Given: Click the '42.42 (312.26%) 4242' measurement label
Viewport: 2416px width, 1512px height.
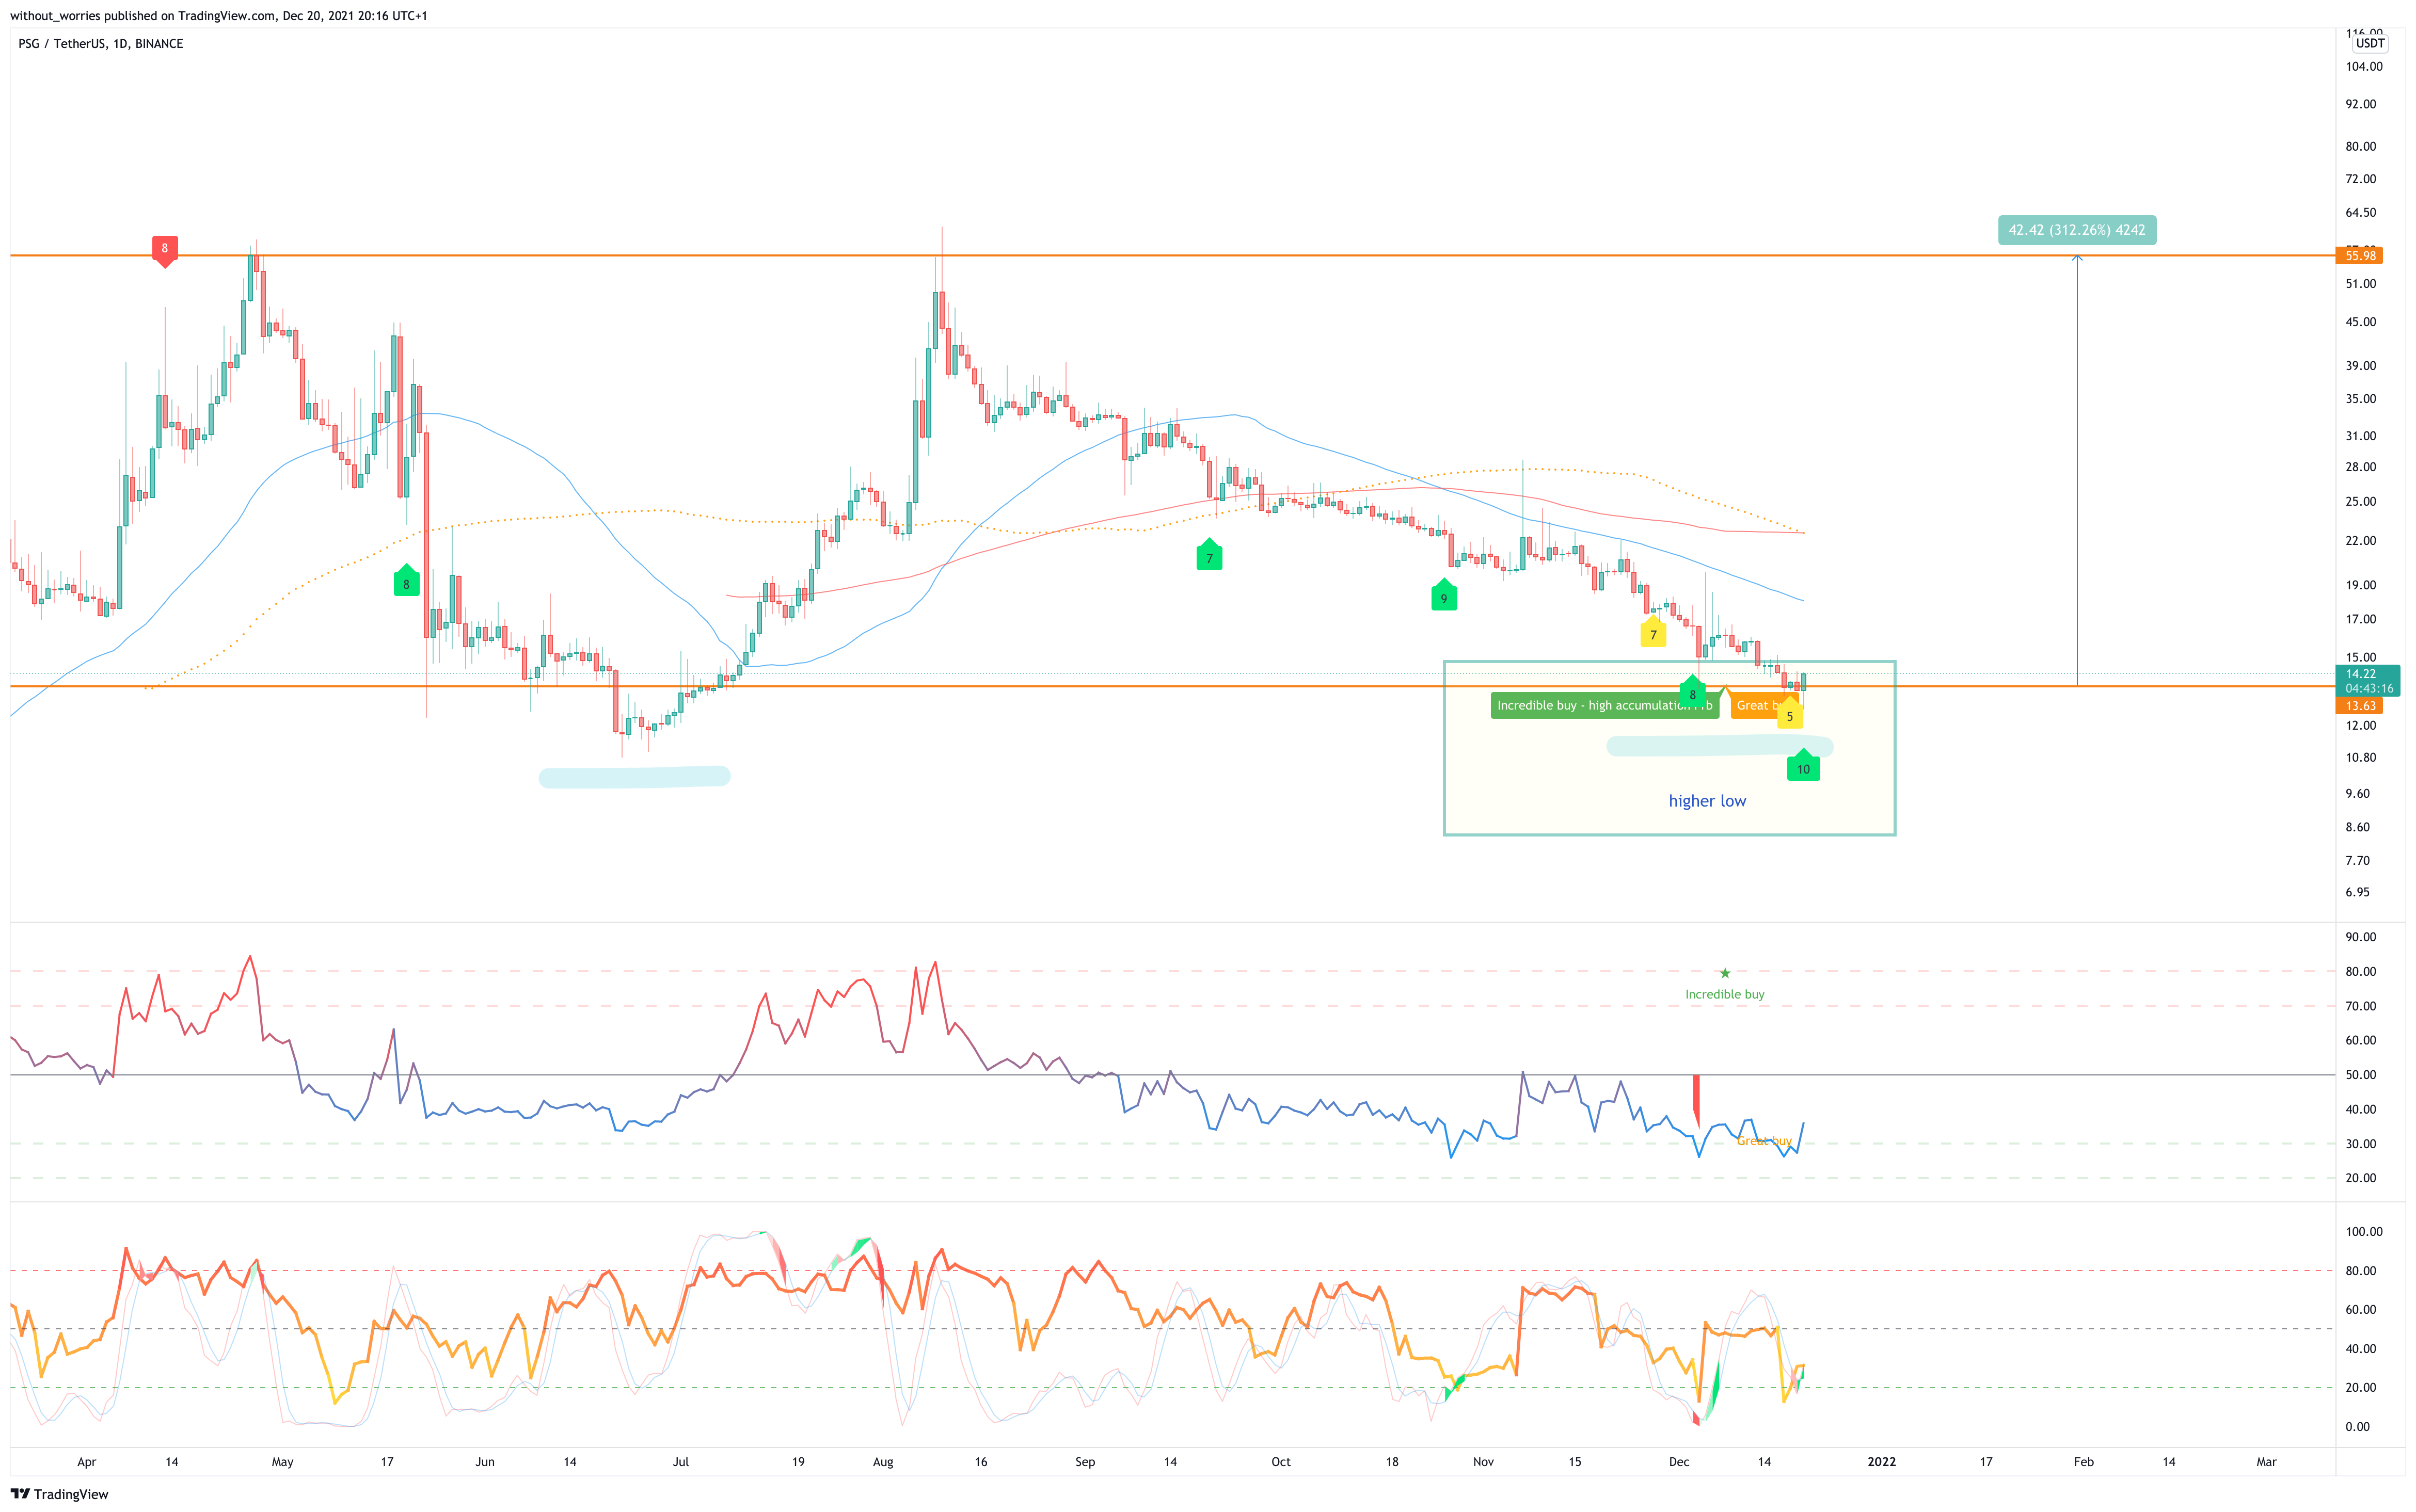Looking at the screenshot, I should click(x=2077, y=230).
